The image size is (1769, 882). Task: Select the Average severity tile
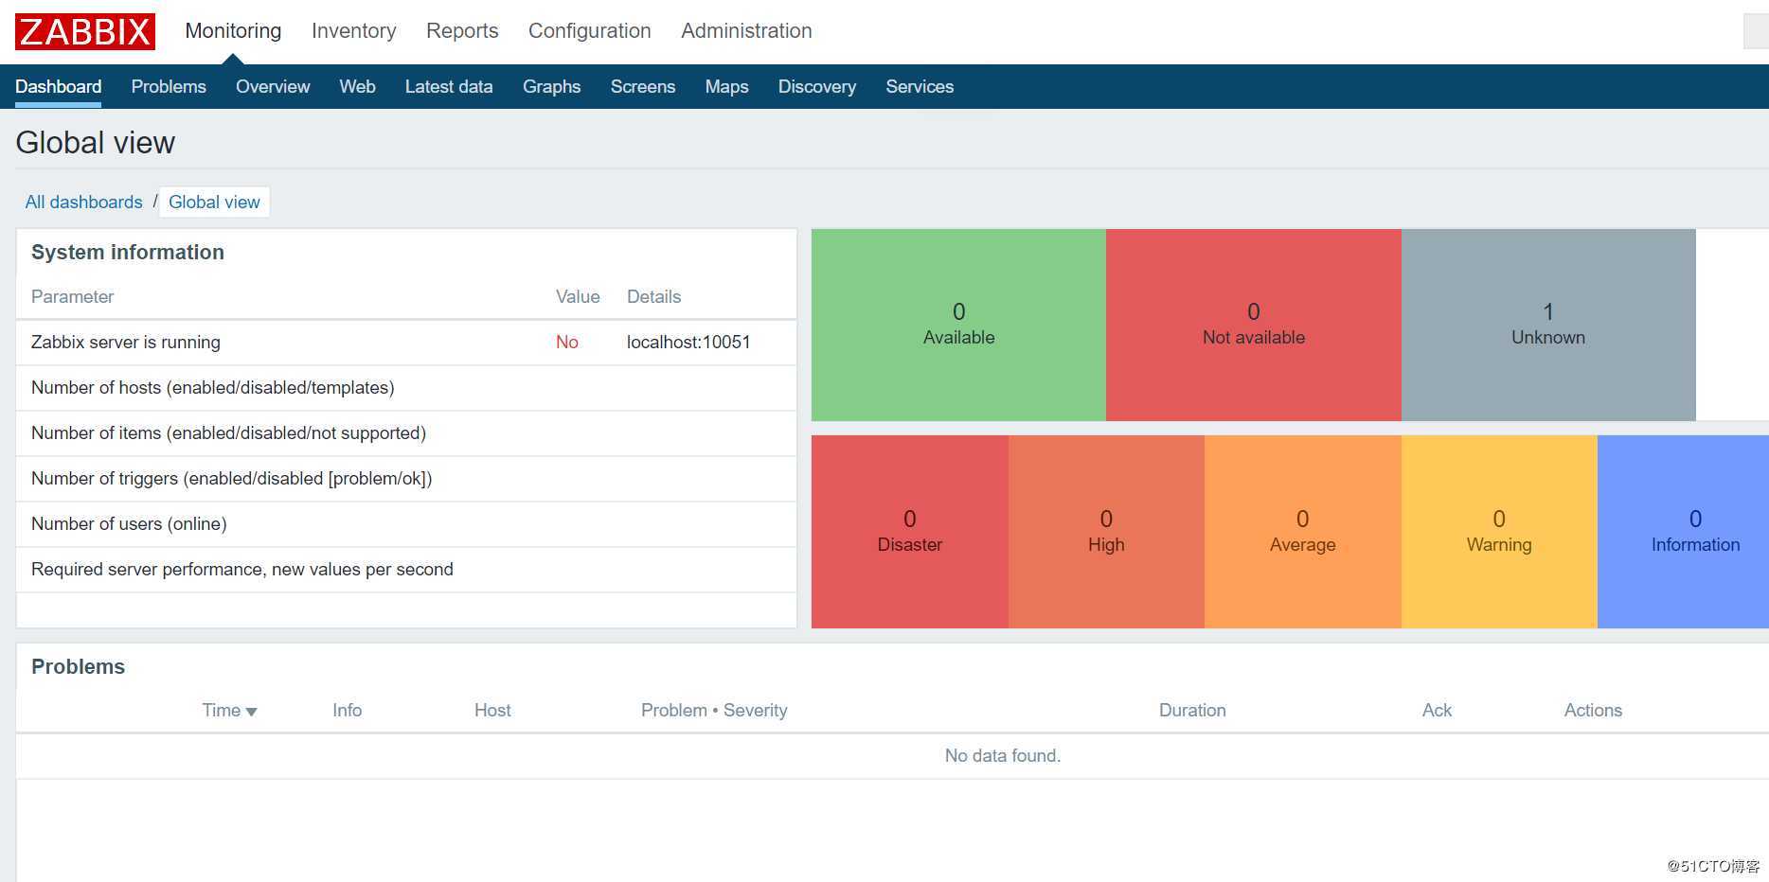click(x=1303, y=532)
